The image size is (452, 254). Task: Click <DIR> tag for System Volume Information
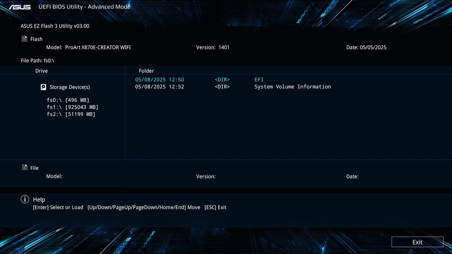[x=222, y=87]
